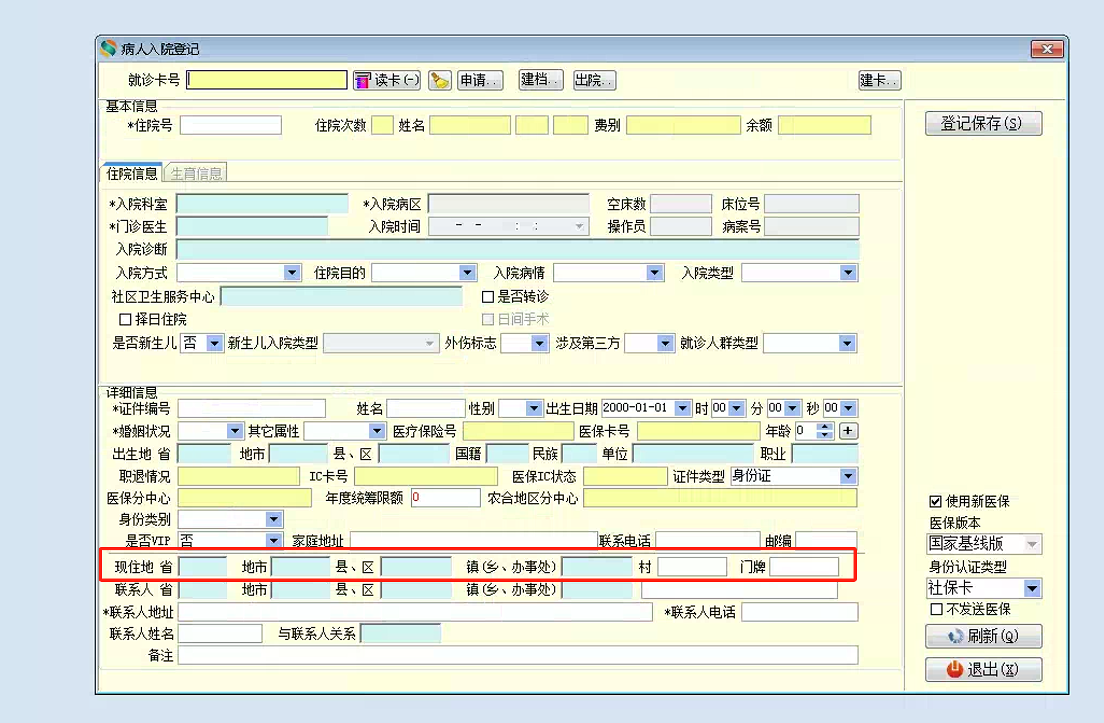Click the app logo in title bar
Screen dimensions: 1104x723
tap(108, 49)
